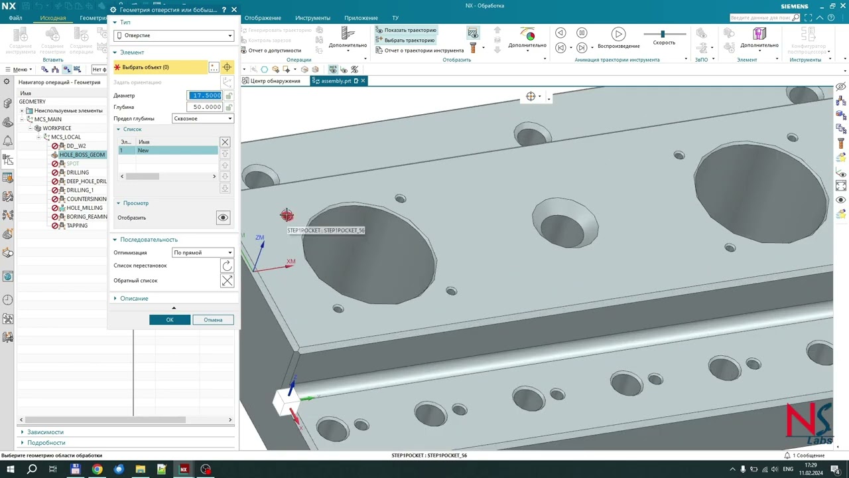This screenshot has height=478, width=849.
Task: Click OK in the hole geometry dialog
Action: pos(170,320)
